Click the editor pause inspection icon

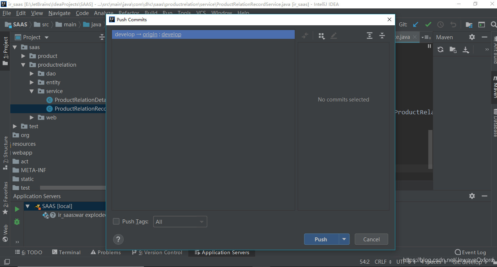[429, 46]
